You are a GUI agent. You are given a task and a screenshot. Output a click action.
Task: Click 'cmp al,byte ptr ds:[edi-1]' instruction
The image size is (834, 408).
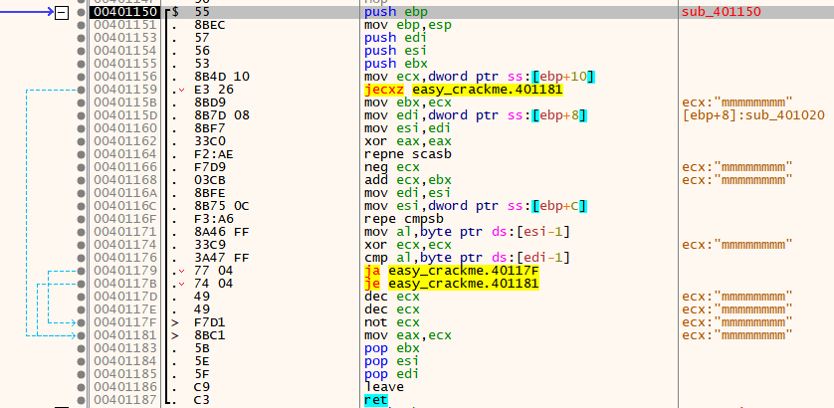click(467, 258)
